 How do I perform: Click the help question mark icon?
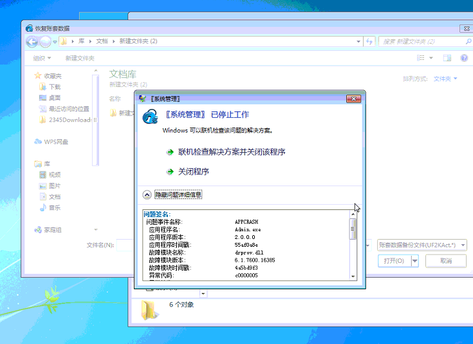(464, 58)
